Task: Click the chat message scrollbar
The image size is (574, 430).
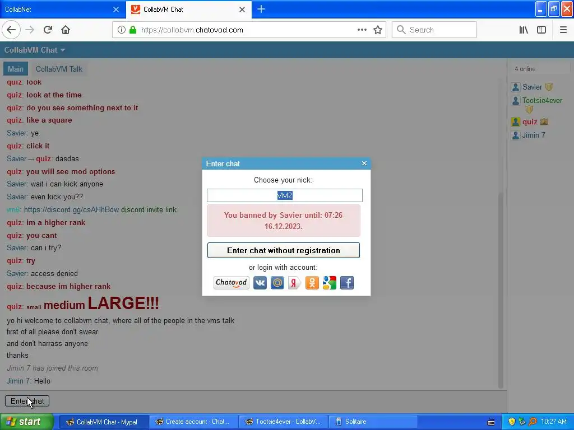Action: tap(501, 291)
